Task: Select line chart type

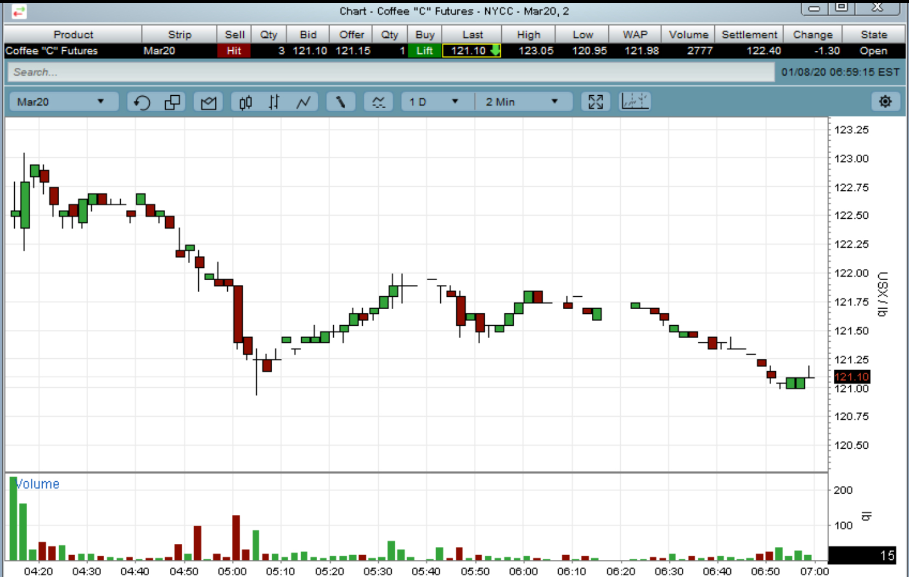Action: point(304,102)
